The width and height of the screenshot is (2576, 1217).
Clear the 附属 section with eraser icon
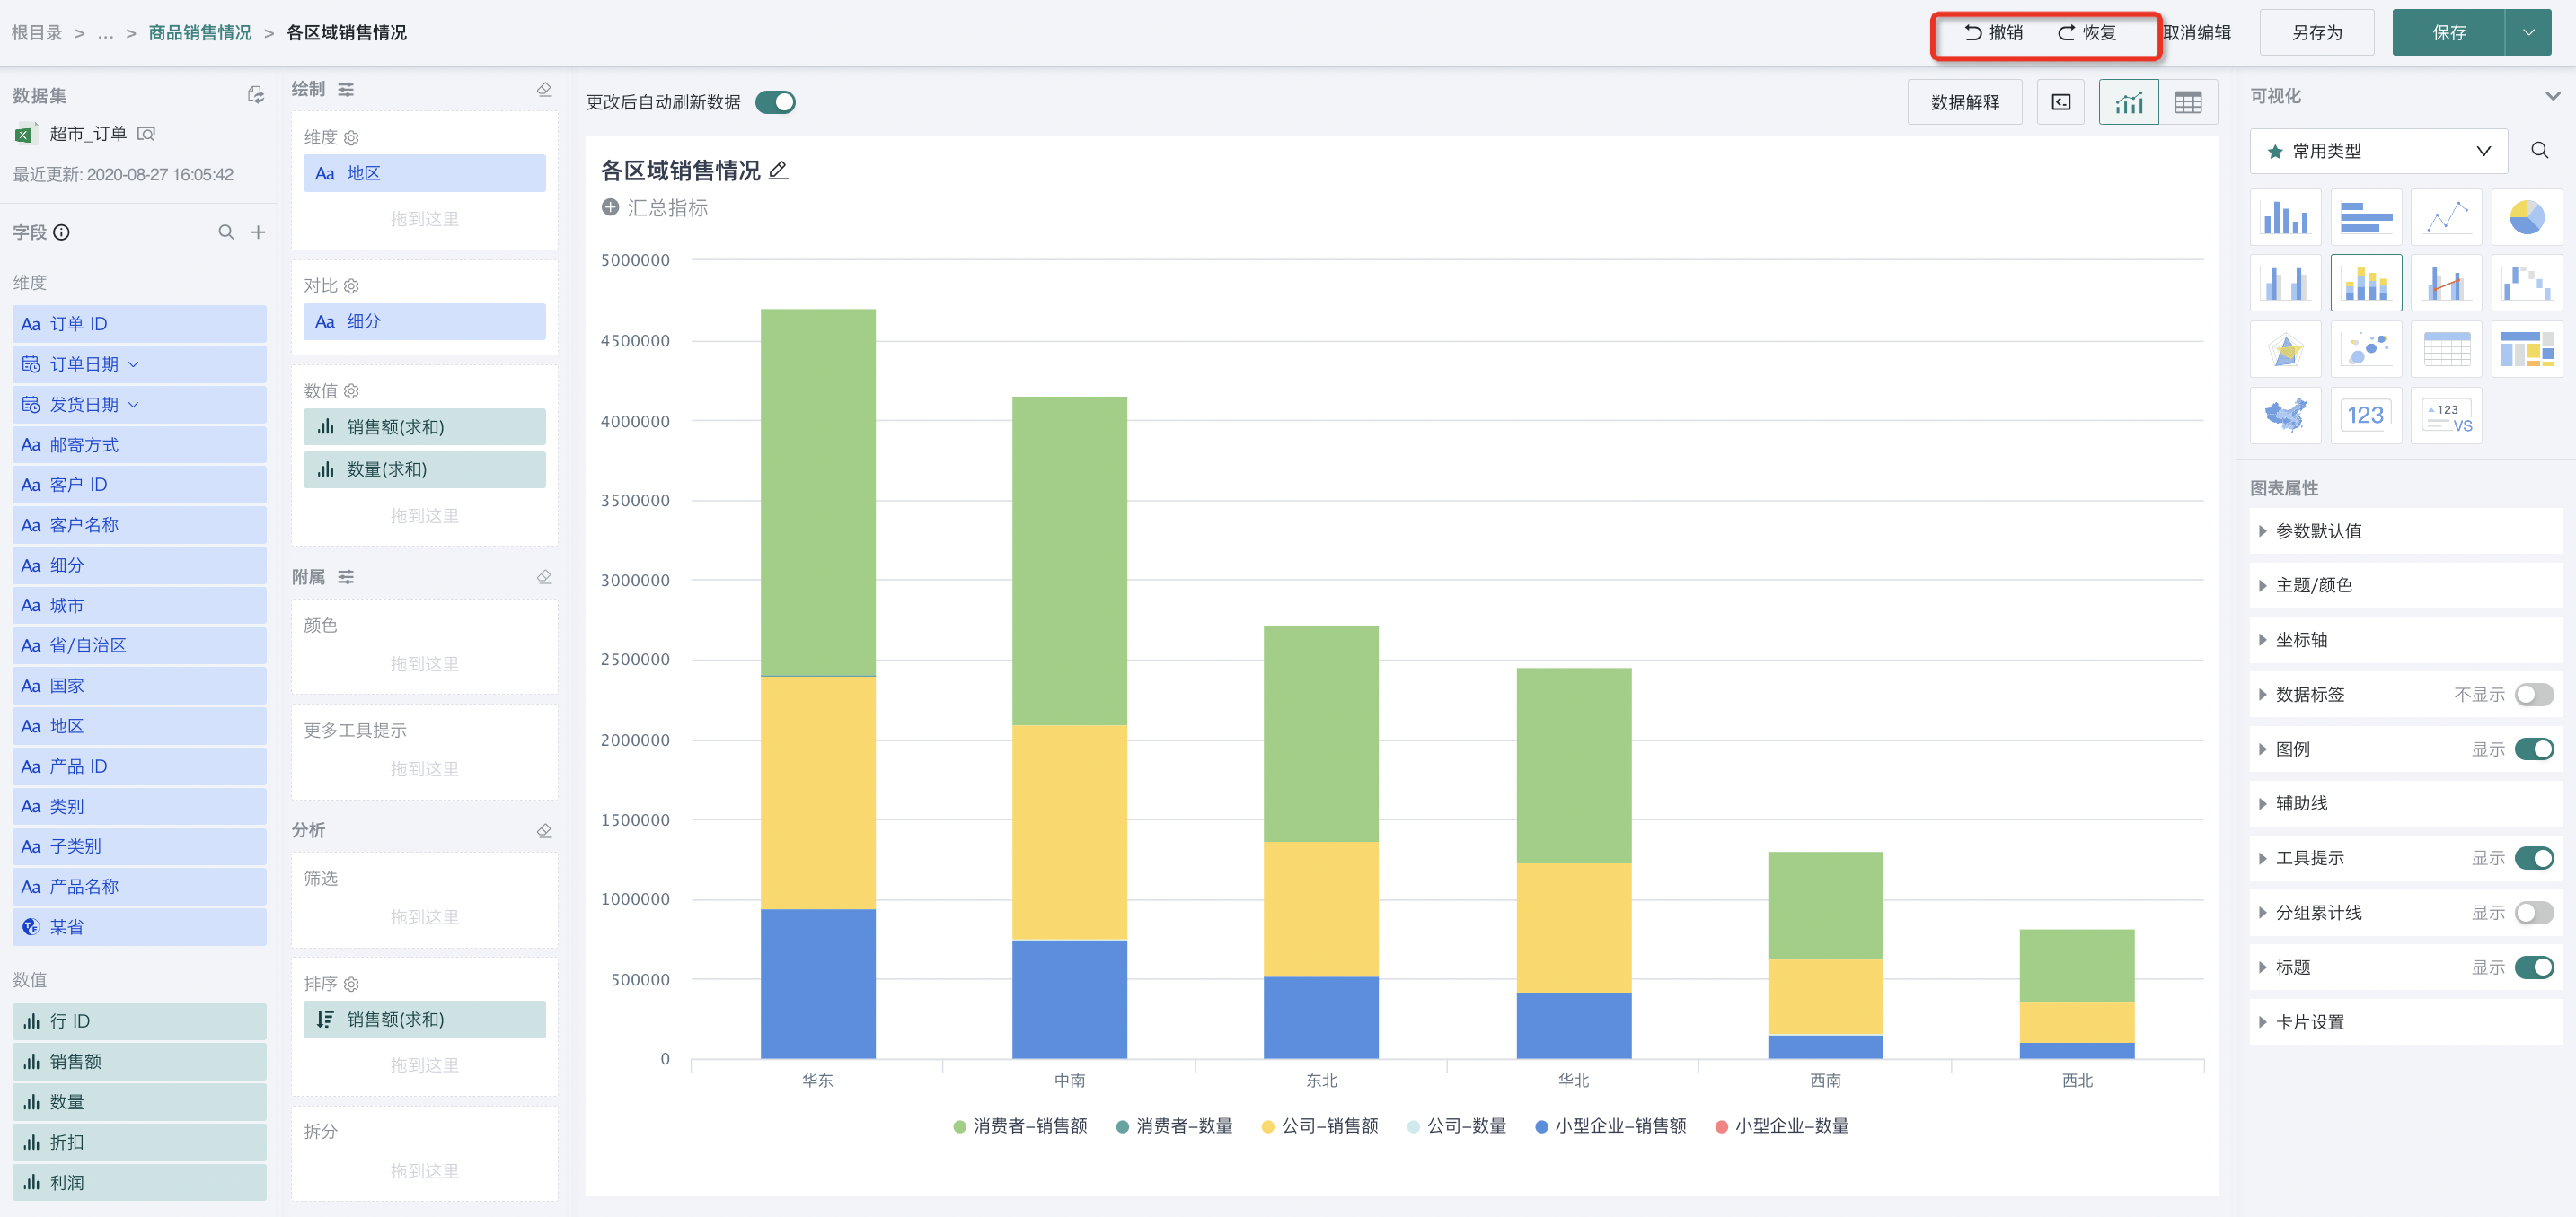(x=544, y=576)
